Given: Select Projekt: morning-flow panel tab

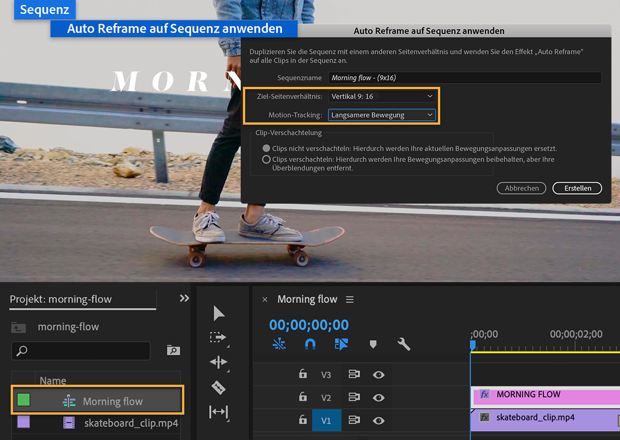Looking at the screenshot, I should (x=61, y=299).
